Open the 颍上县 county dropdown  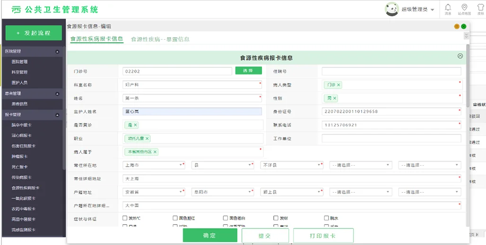[292, 192]
